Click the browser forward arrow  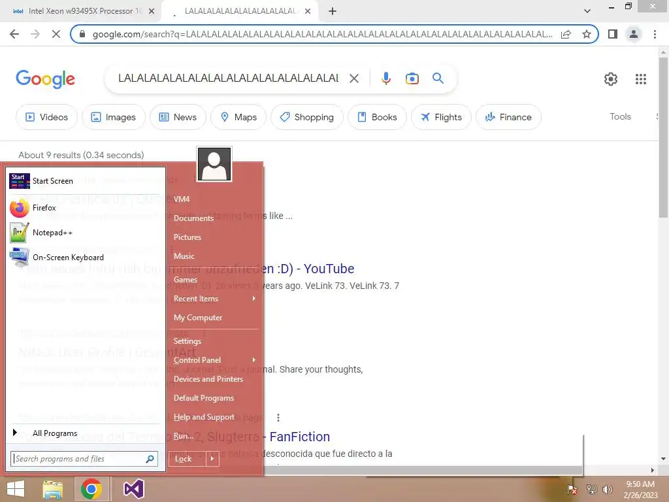35,34
